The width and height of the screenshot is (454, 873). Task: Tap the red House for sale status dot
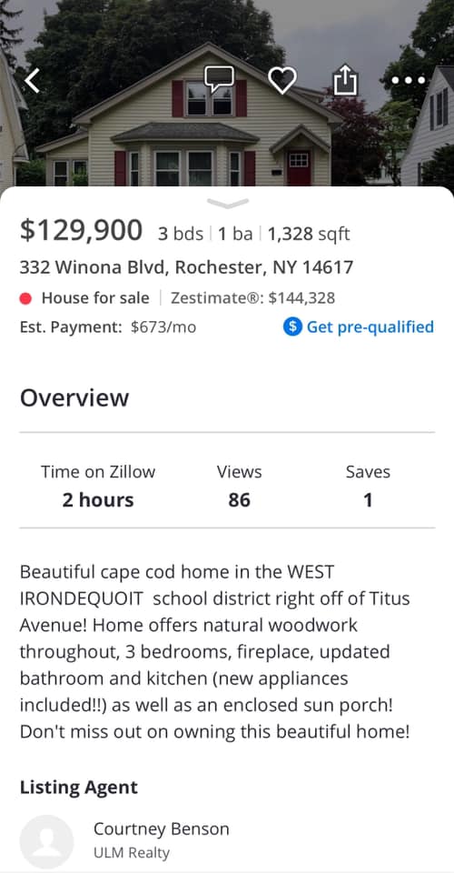point(25,299)
